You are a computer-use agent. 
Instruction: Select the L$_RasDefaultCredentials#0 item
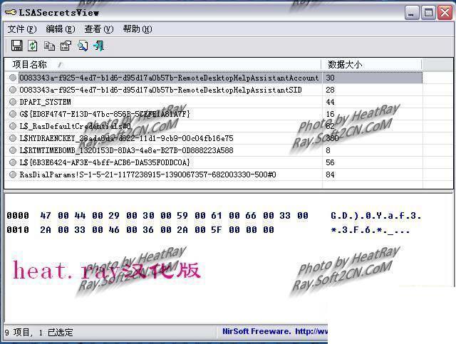[75, 126]
